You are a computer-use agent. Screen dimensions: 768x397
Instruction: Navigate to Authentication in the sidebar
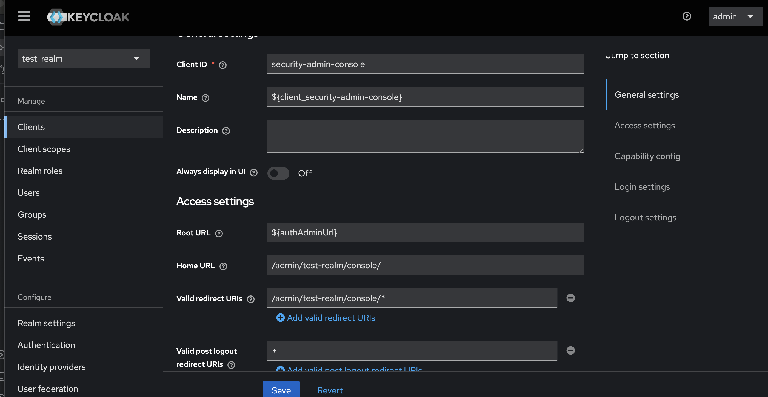(x=46, y=345)
